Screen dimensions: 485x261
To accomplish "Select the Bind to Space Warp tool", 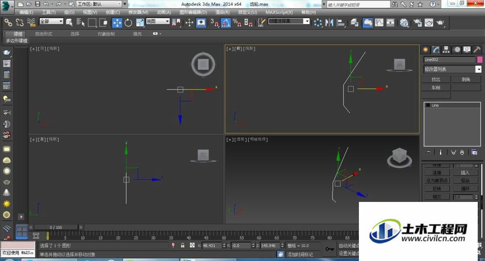I will click(x=31, y=22).
